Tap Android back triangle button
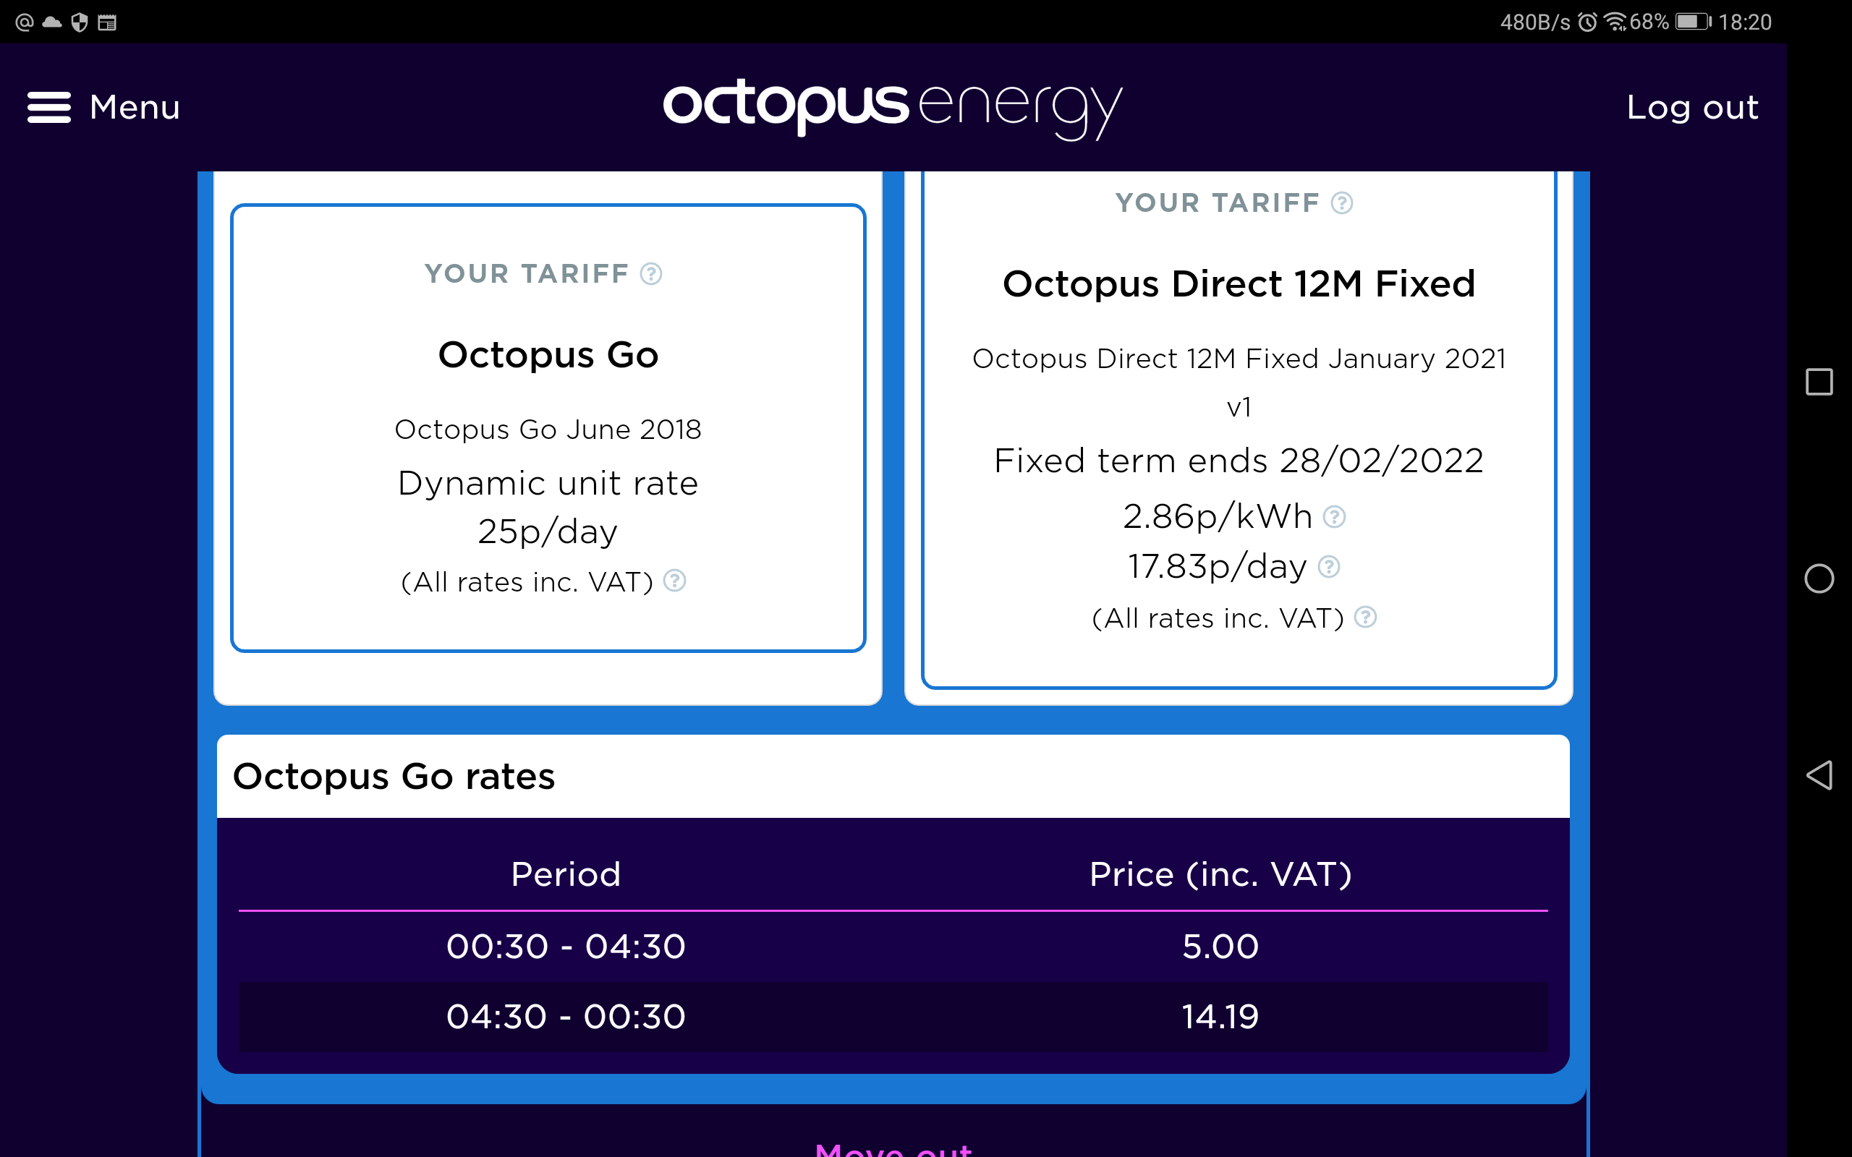Image resolution: width=1852 pixels, height=1157 pixels. point(1819,775)
